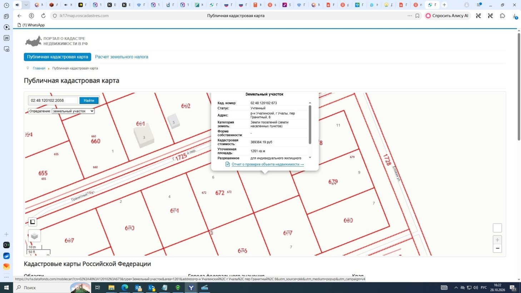Bookmark this page with the bookmark icon

417,16
